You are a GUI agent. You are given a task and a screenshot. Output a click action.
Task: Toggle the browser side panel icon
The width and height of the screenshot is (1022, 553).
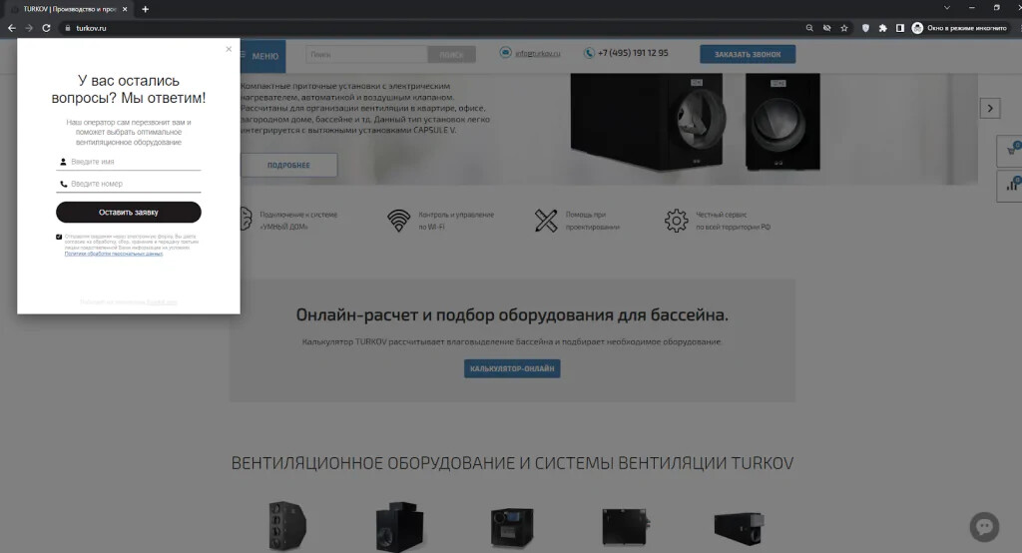900,28
